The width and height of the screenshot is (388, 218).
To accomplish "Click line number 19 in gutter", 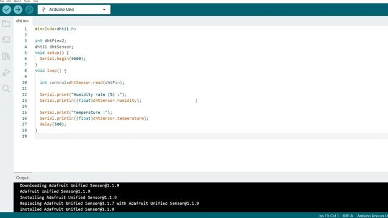I will click(24, 136).
